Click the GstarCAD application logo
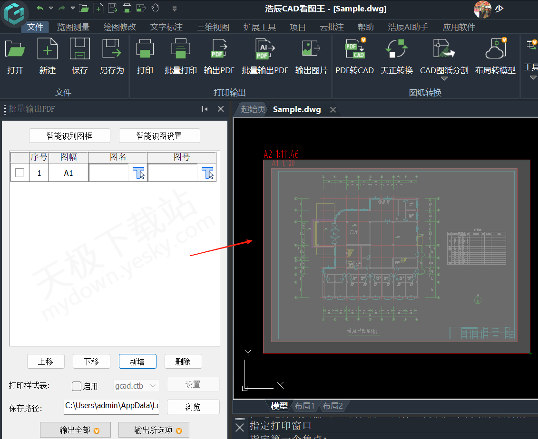 [x=14, y=13]
